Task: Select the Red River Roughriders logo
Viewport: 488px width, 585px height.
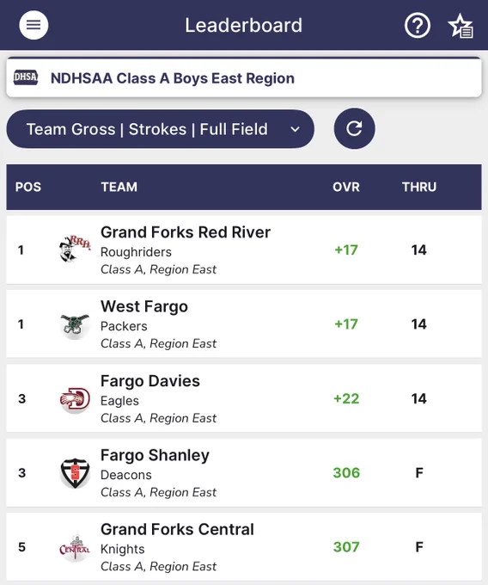Action: click(x=75, y=249)
